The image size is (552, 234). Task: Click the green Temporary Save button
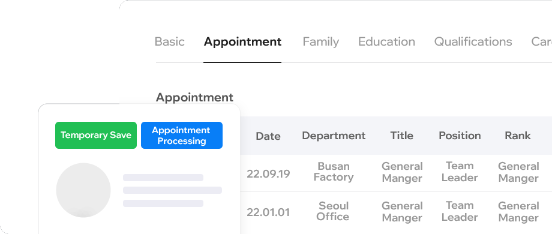(96, 135)
